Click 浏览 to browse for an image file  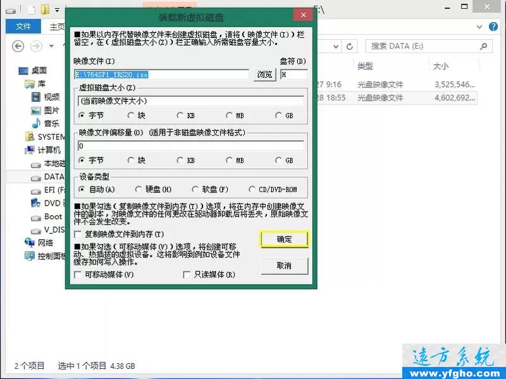pyautogui.click(x=266, y=73)
